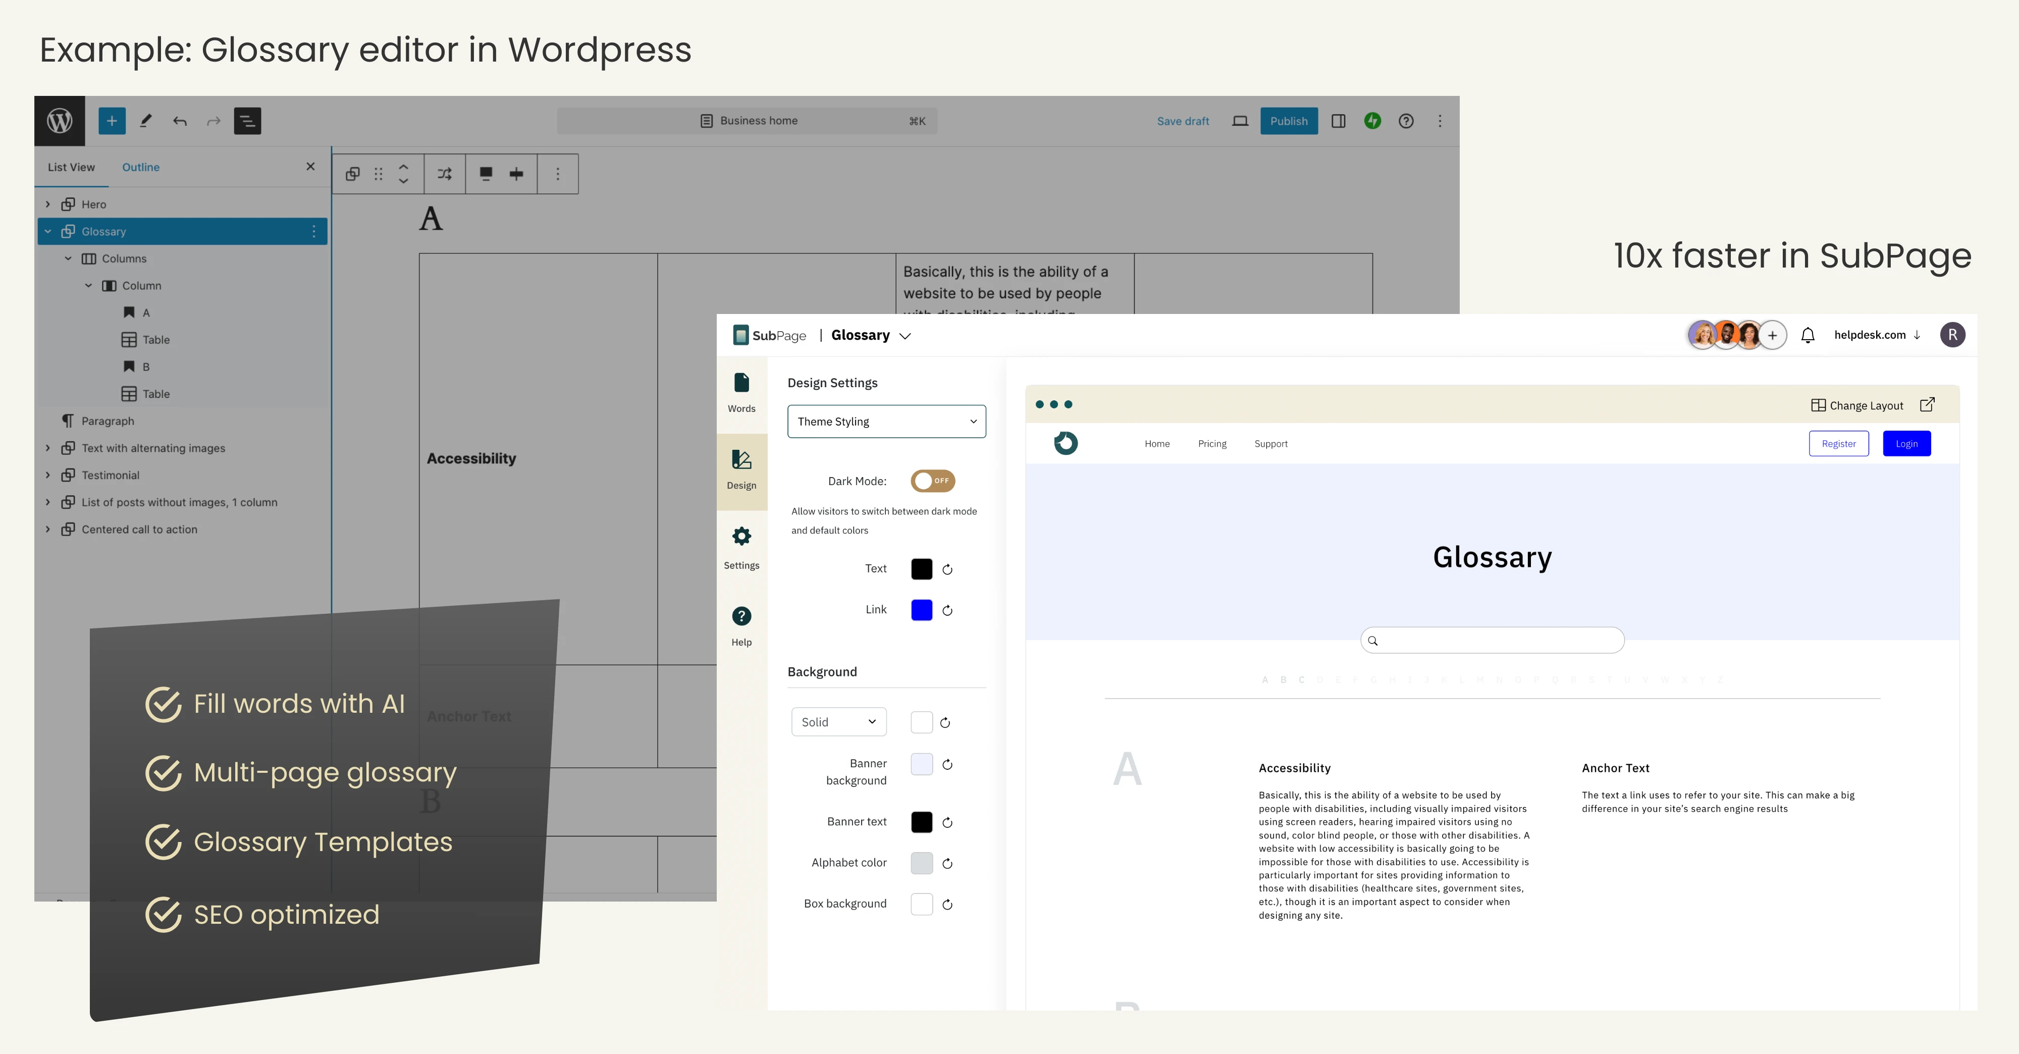
Task: Switch to the List View tab
Action: (x=71, y=167)
